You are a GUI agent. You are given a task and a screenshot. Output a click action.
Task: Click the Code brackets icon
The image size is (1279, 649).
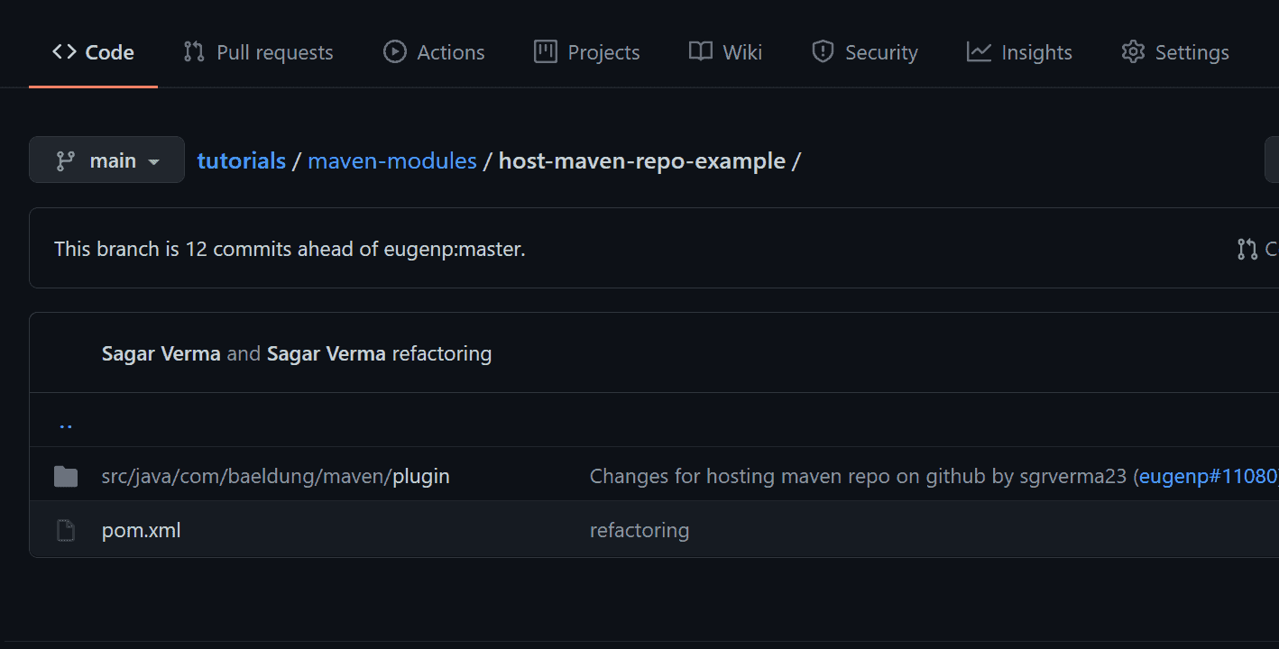tap(64, 51)
